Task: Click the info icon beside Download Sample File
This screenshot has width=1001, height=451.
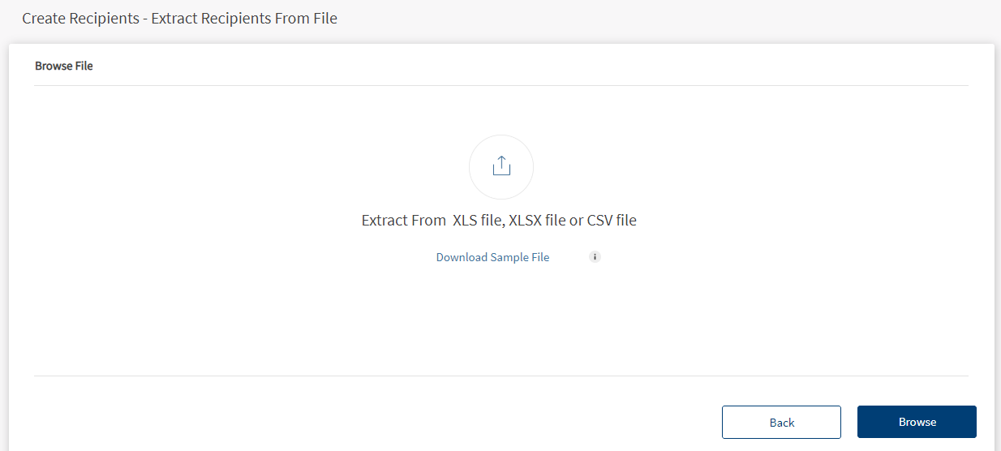Action: (x=595, y=257)
